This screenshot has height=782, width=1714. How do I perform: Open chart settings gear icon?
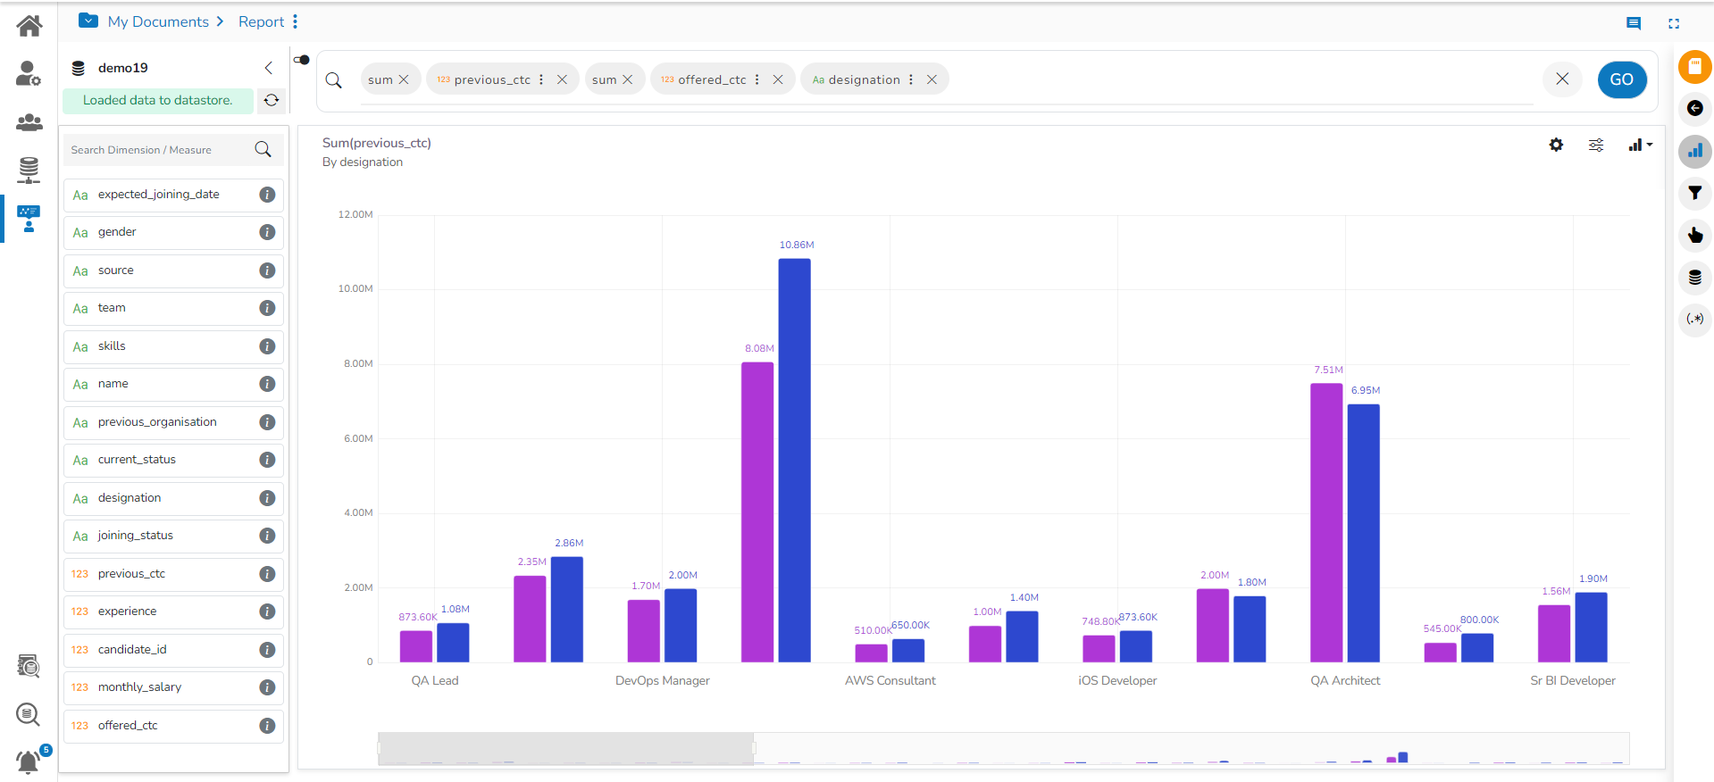pyautogui.click(x=1556, y=145)
